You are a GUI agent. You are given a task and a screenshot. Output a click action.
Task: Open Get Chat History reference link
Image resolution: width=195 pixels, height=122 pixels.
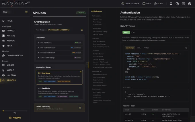[x=98, y=35]
